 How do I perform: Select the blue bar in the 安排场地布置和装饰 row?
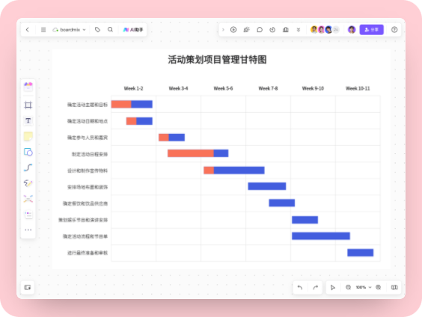(x=267, y=186)
